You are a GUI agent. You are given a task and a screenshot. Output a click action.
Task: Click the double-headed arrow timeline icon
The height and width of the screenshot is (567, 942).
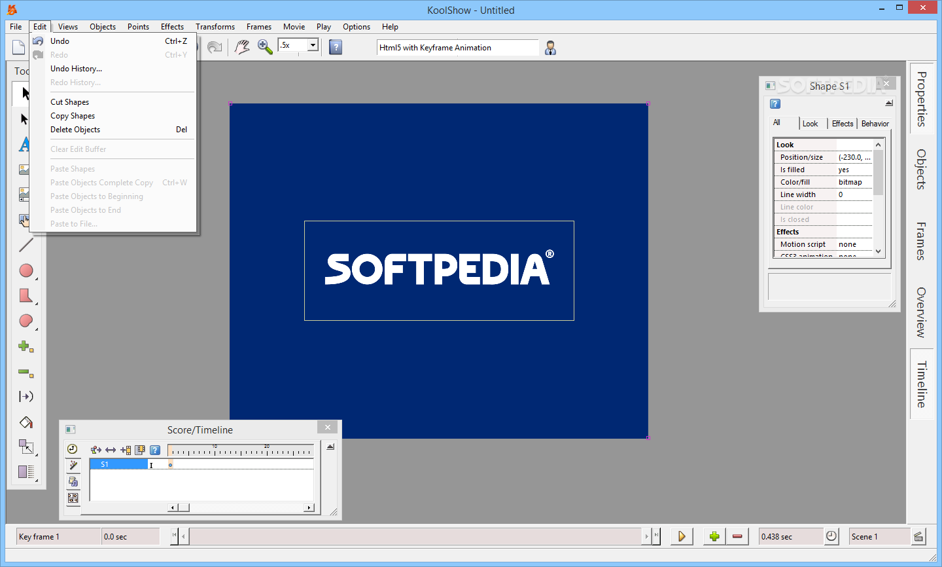point(111,450)
